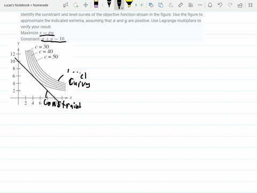Select the Eraser tool
Viewport: 257px width, 193px height.
(x=96, y=4)
